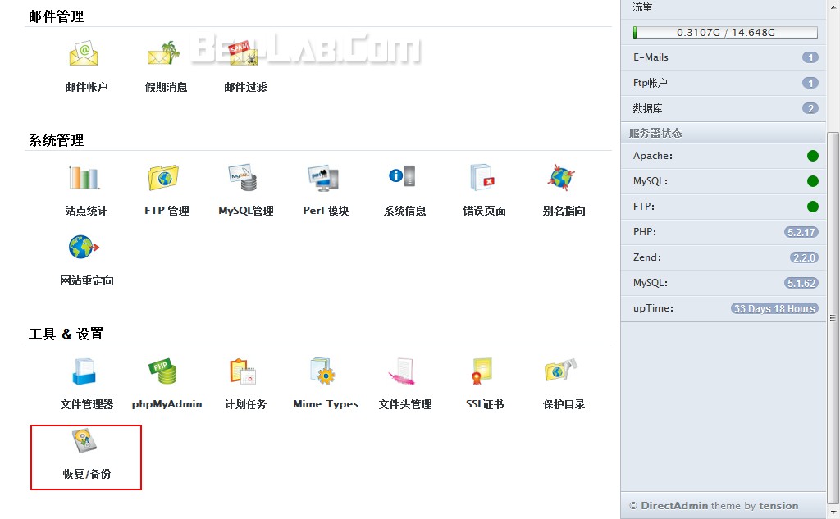Open the 保护目录 protected directories icon

click(561, 370)
